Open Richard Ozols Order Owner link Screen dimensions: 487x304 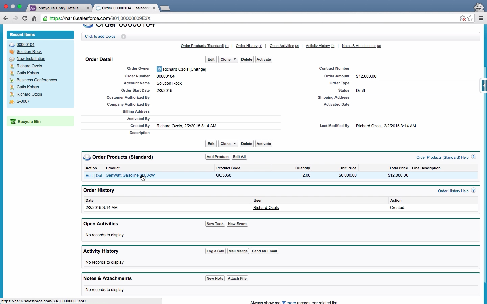(x=176, y=69)
